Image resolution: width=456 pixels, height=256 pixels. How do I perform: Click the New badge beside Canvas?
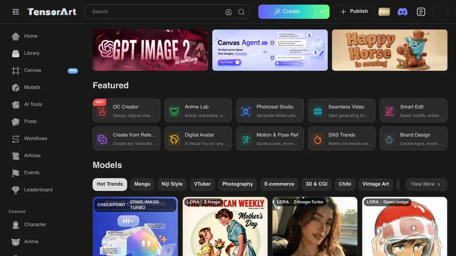pyautogui.click(x=73, y=70)
